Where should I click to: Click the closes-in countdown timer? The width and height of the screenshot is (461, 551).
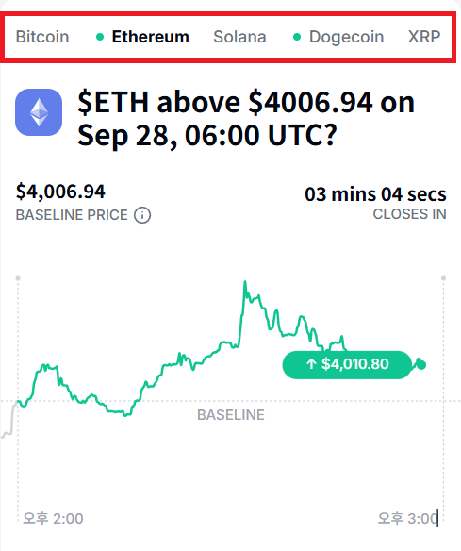[x=375, y=194]
